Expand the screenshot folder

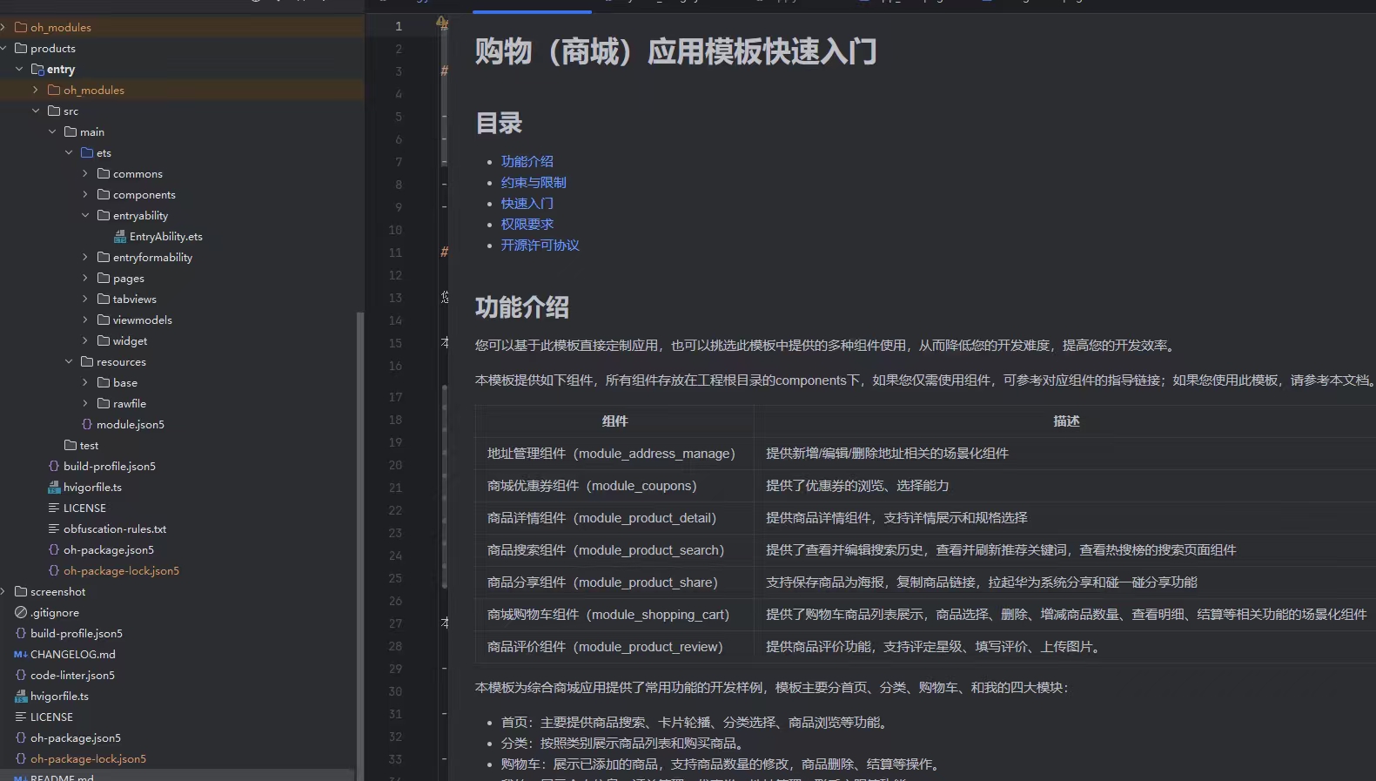pos(4,592)
